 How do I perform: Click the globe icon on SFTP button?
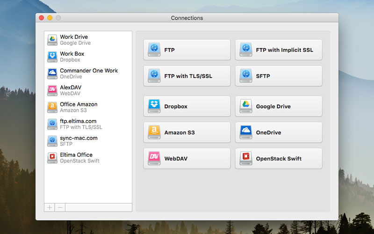[x=246, y=76]
